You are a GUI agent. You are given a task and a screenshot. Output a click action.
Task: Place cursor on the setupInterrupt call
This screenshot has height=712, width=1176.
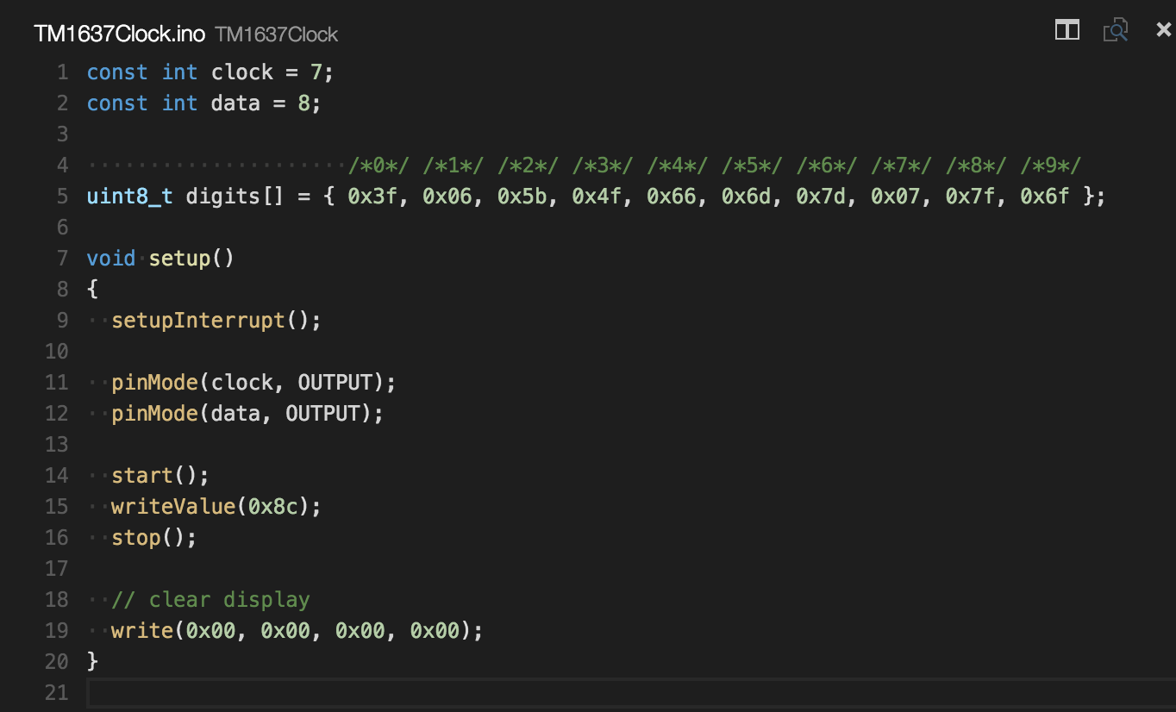198,321
